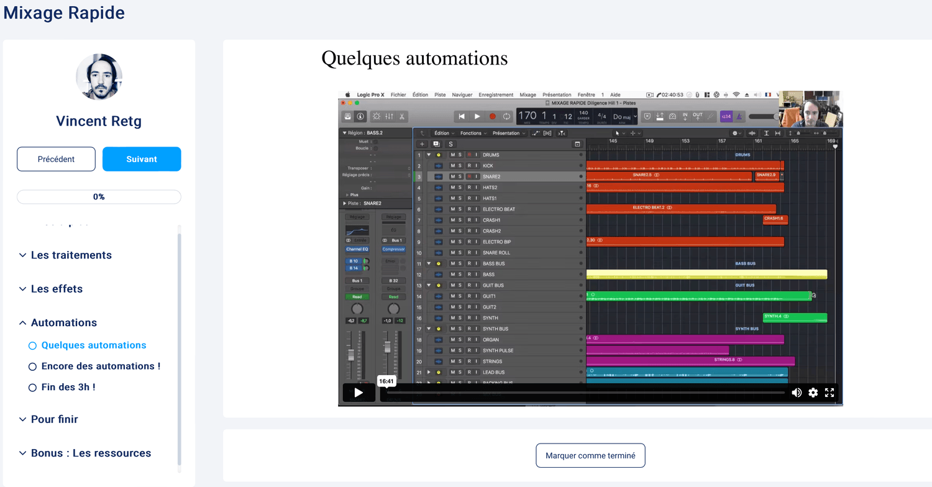Open the video player settings gear
Image resolution: width=932 pixels, height=487 pixels.
(813, 393)
